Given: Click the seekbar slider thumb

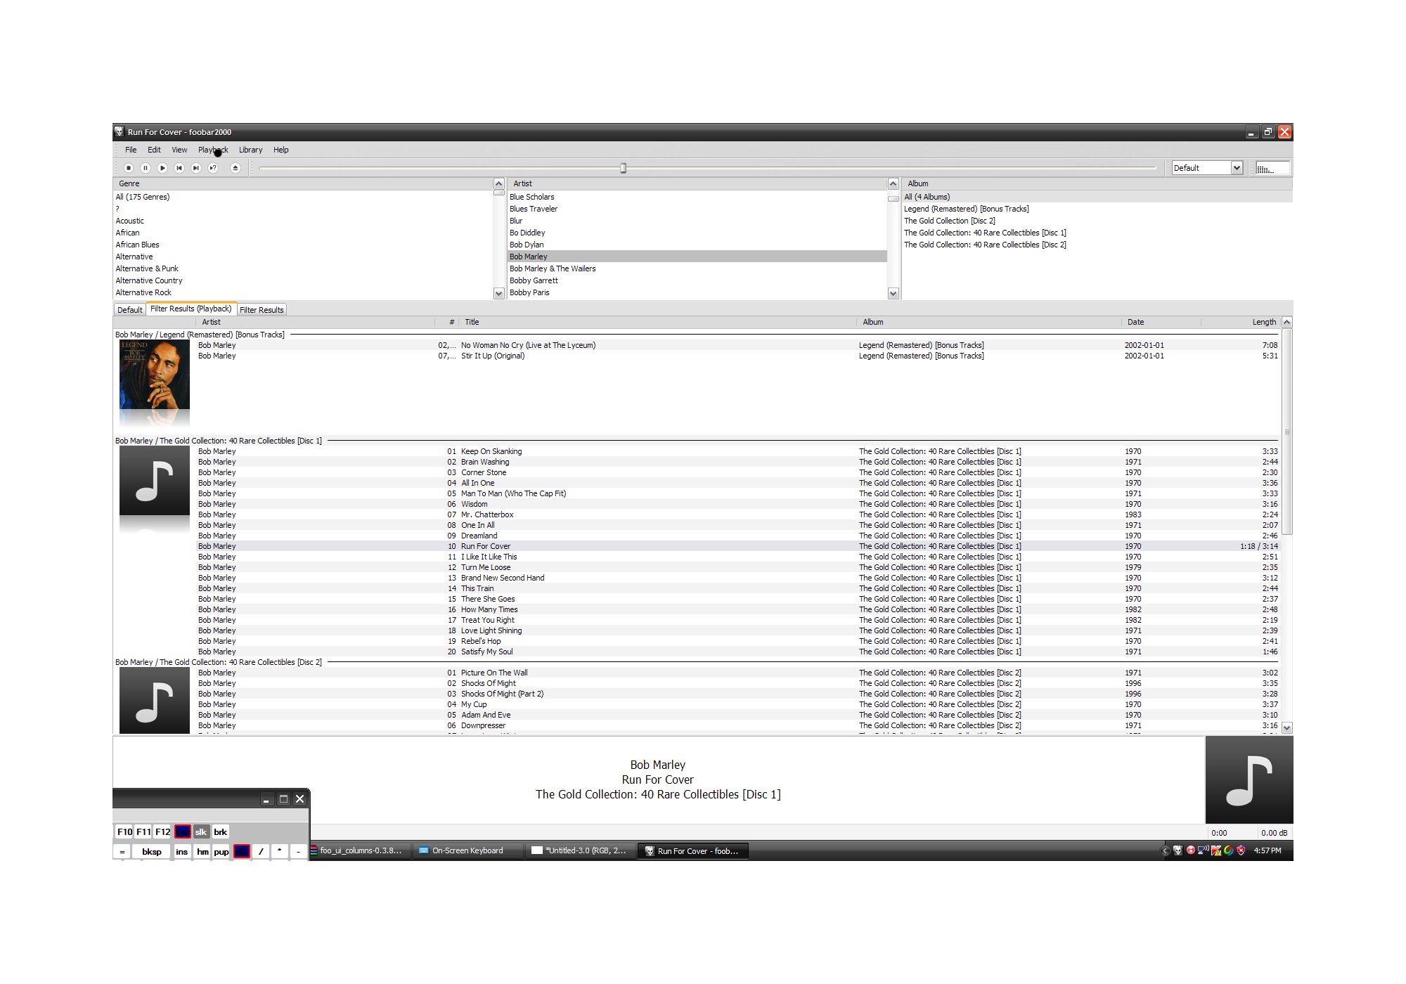Looking at the screenshot, I should tap(623, 168).
